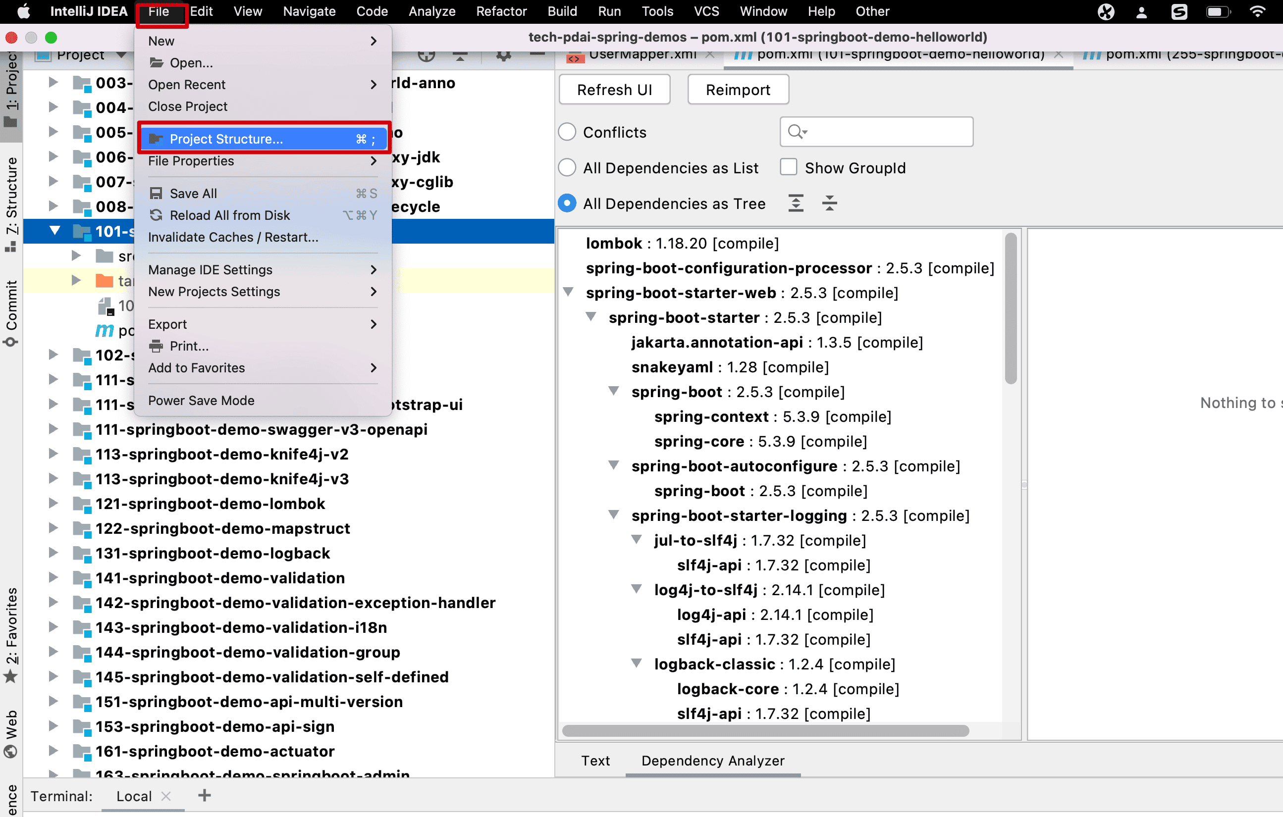The width and height of the screenshot is (1283, 817).
Task: Click the Reload All from Disk icon
Action: [156, 215]
